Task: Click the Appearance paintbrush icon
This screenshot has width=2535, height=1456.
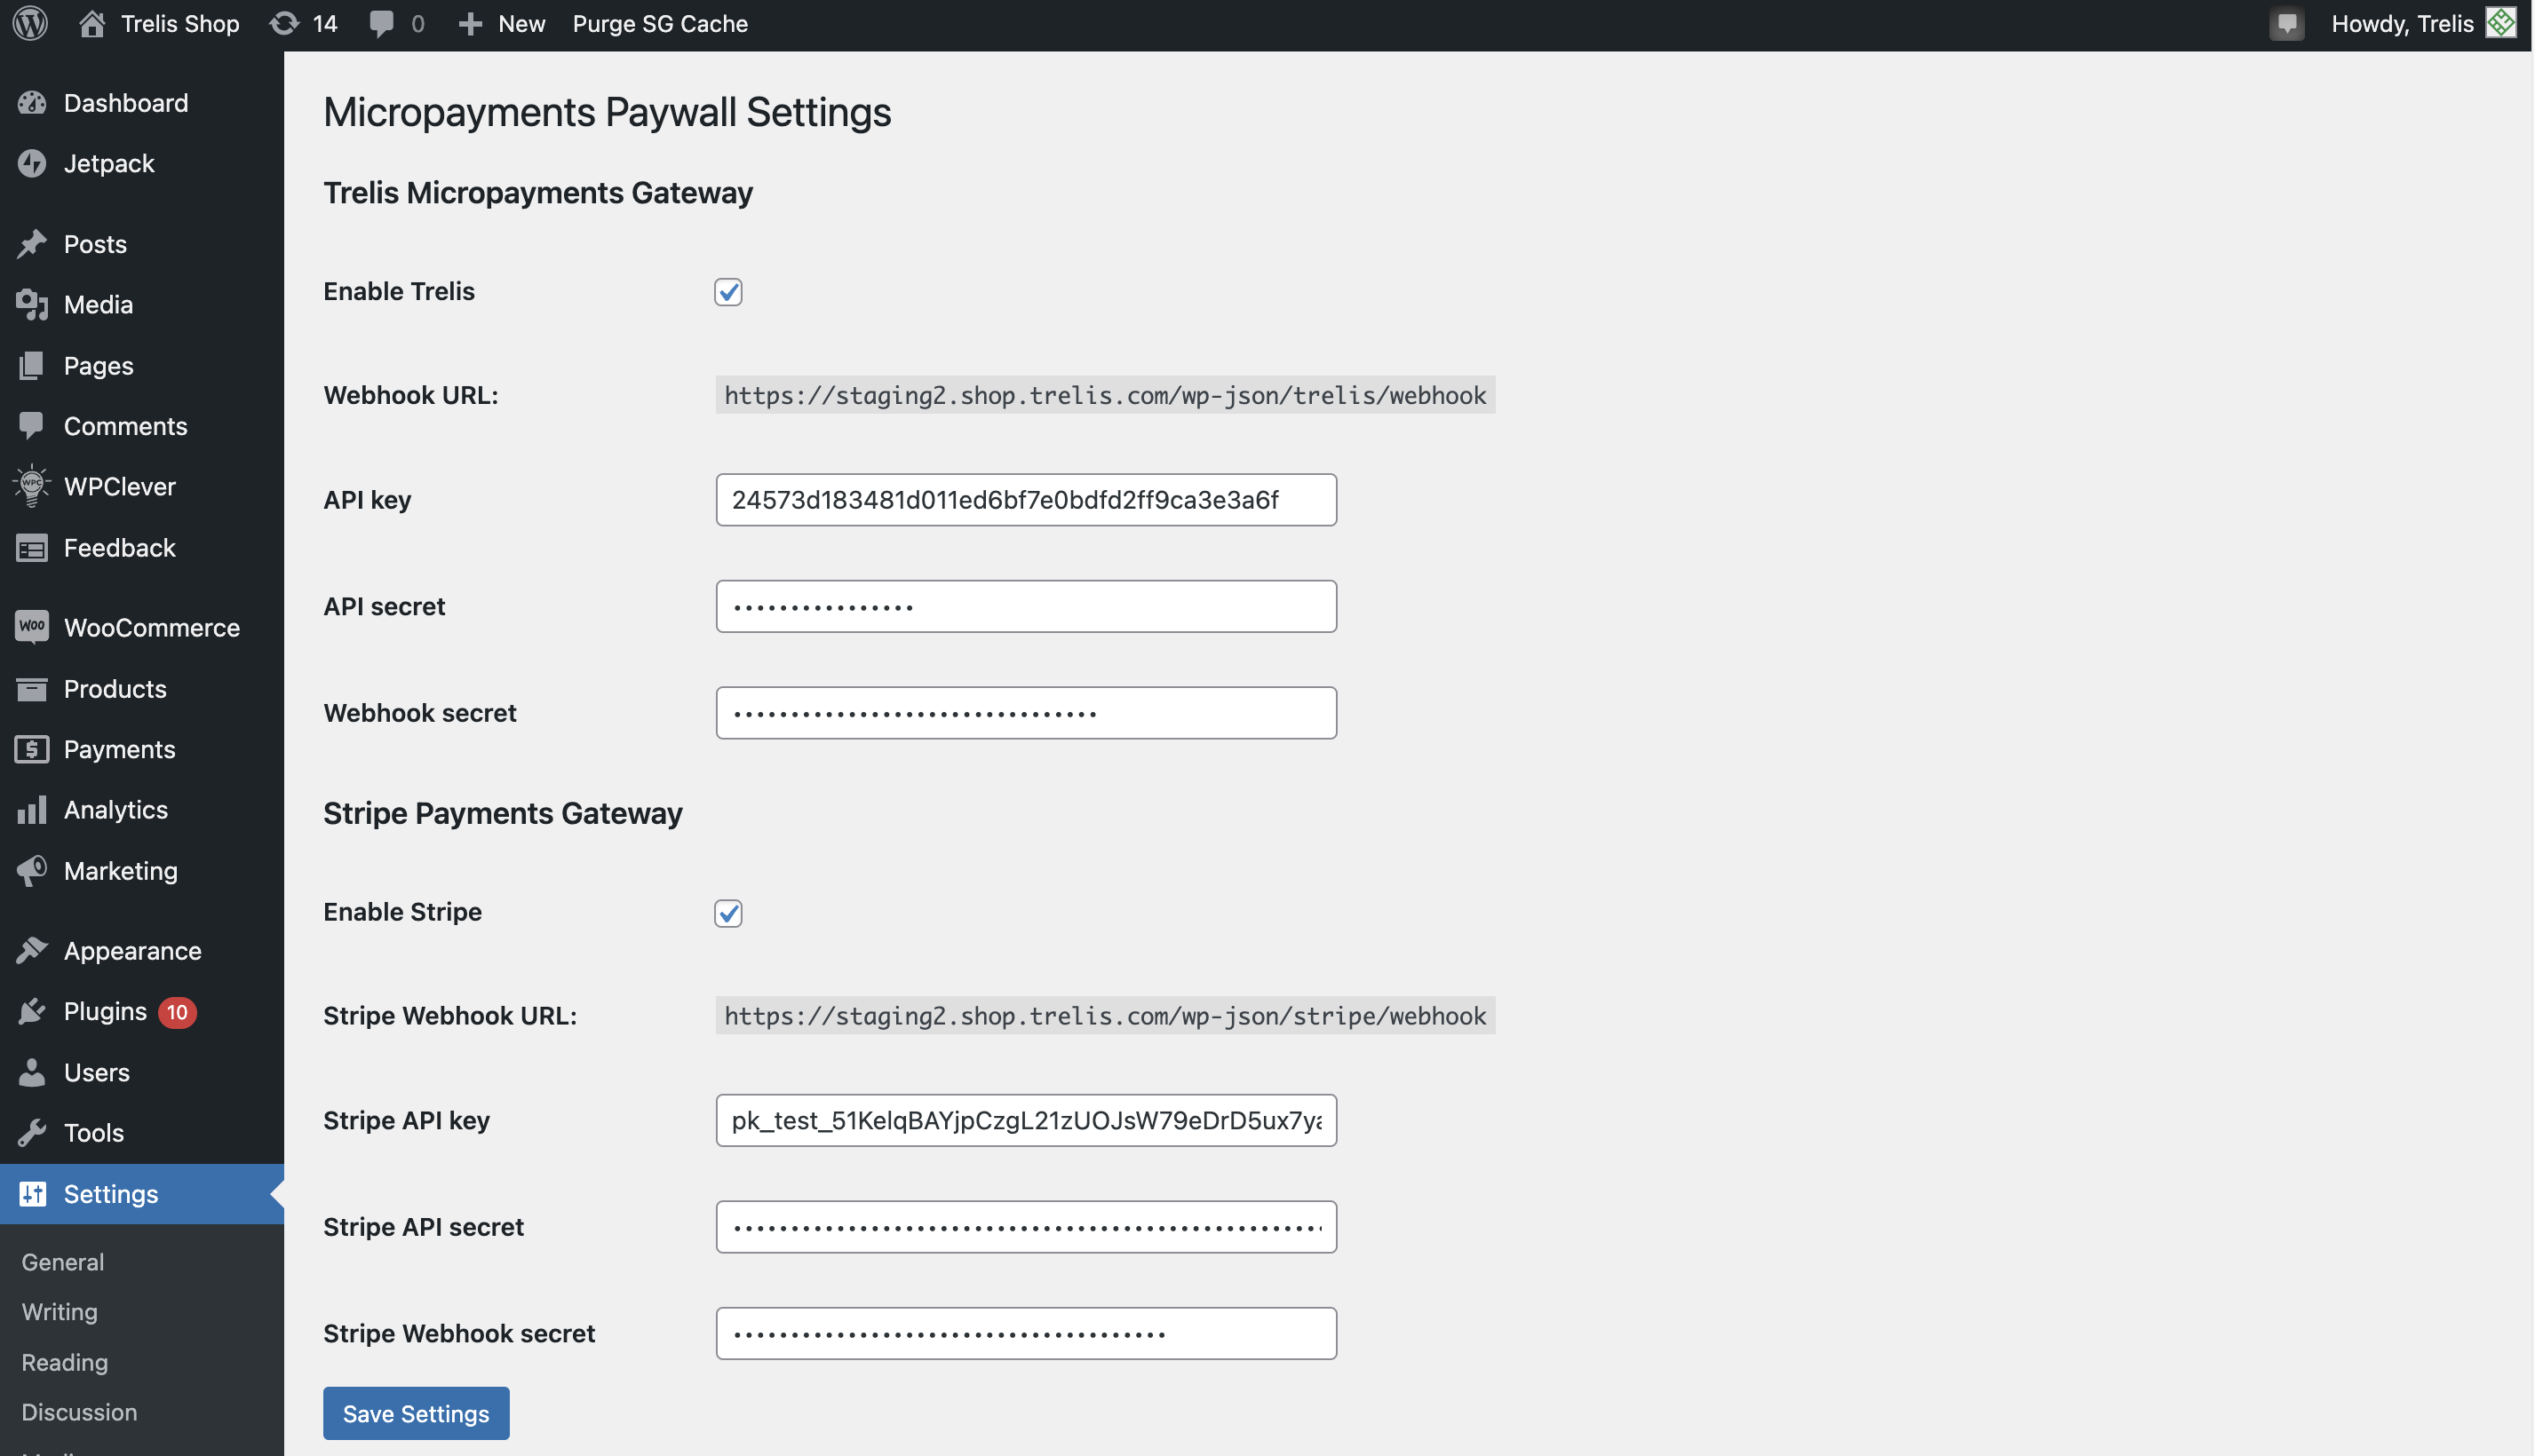Action: pyautogui.click(x=32, y=951)
